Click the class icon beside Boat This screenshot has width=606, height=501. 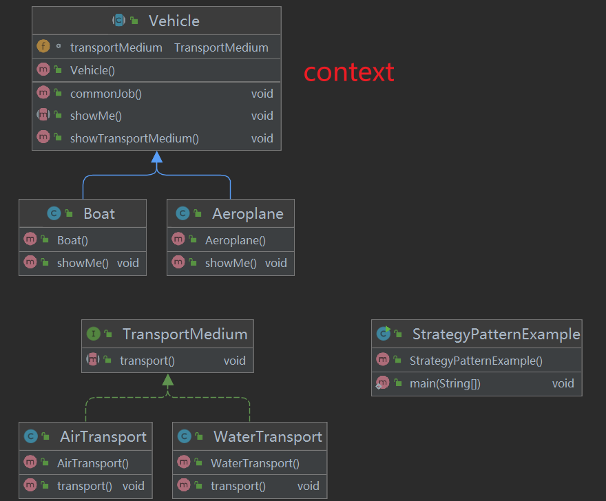(x=54, y=213)
